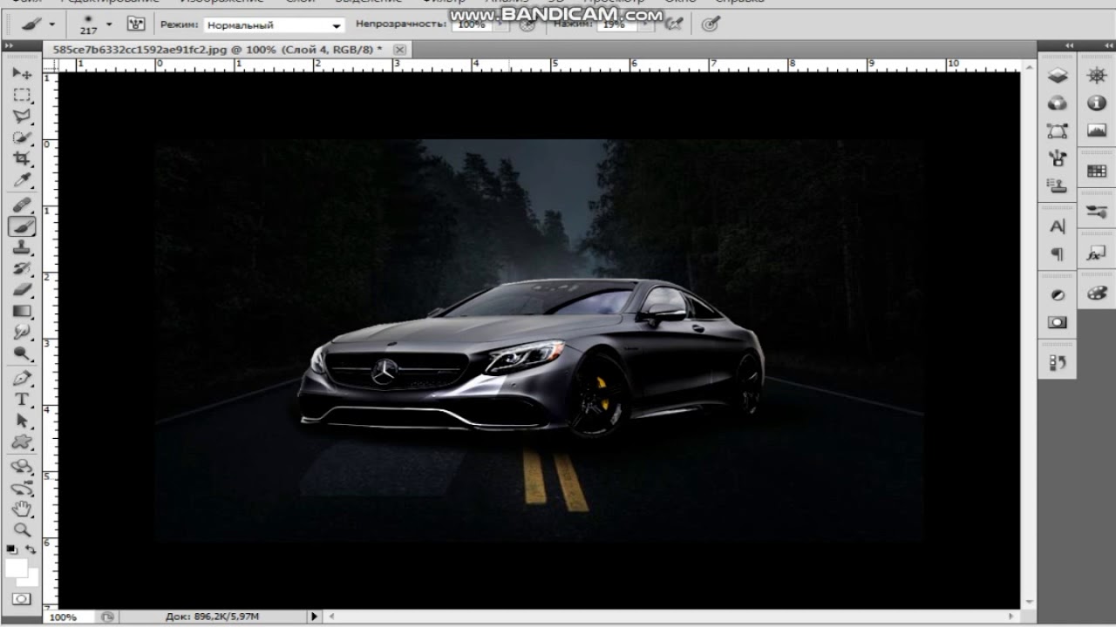Swap foreground and background colors

31,549
